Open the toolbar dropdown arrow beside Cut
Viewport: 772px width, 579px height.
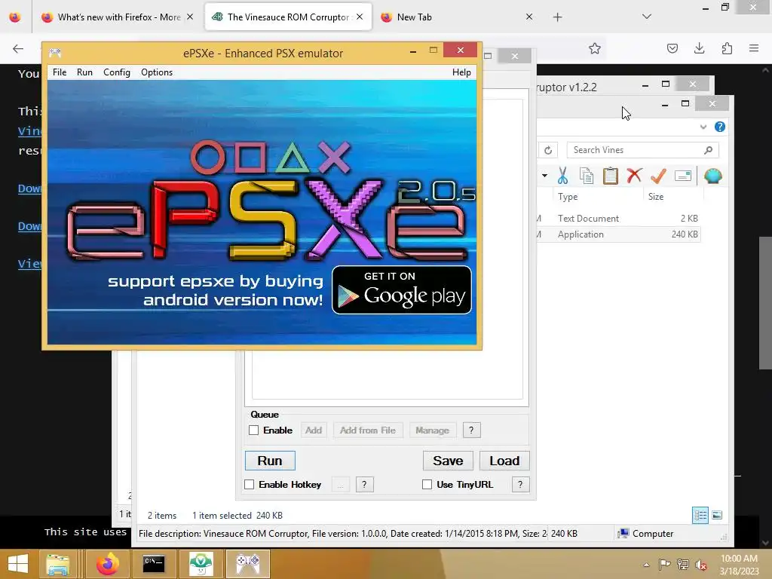544,176
